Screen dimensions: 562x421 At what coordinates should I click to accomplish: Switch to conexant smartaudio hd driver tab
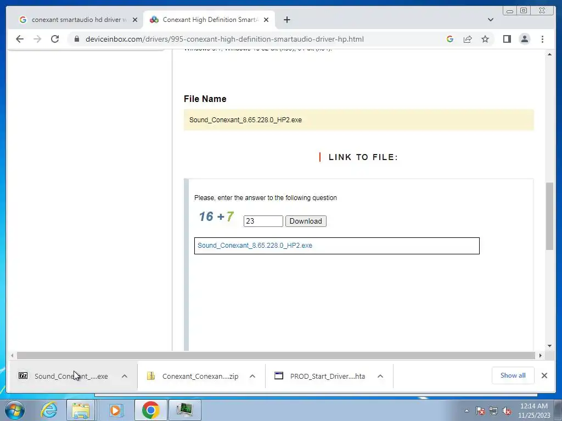79,20
